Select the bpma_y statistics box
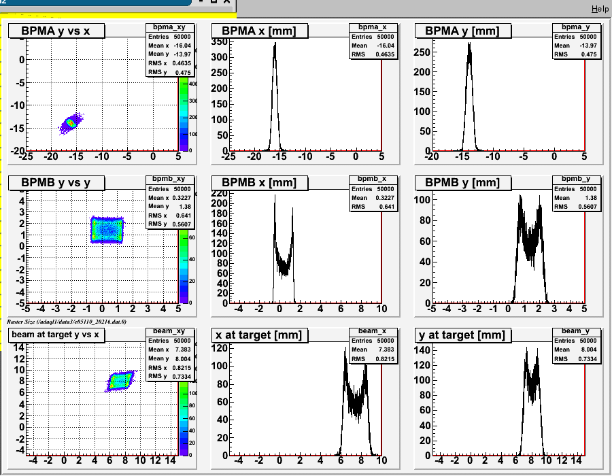 (577, 41)
